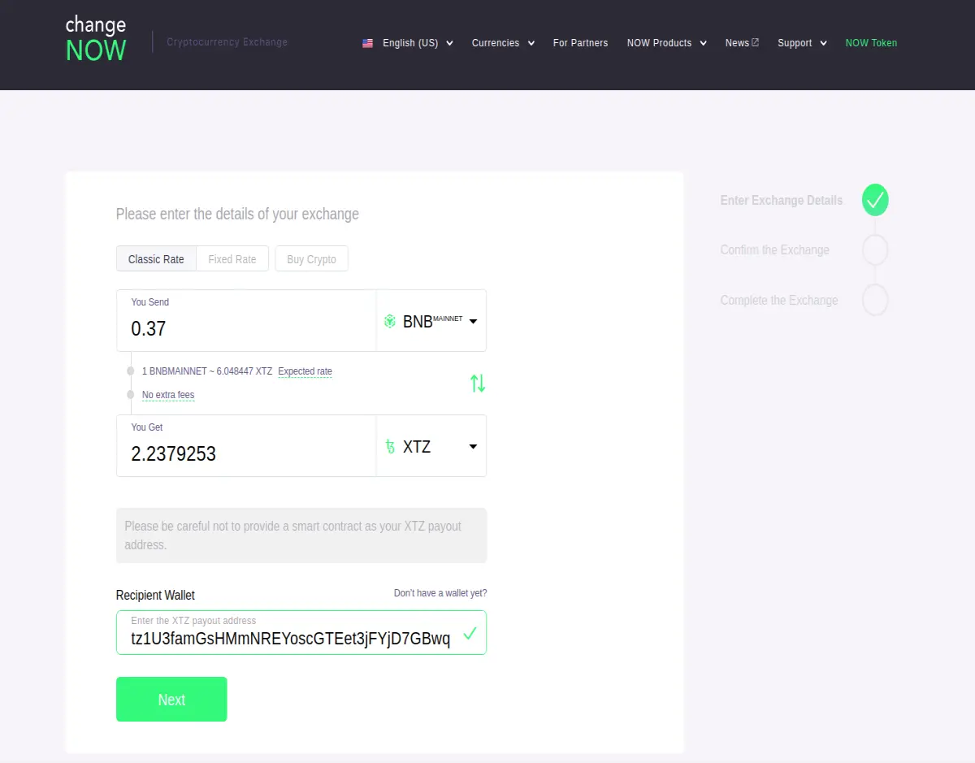Click the BNB coin icon

(390, 321)
